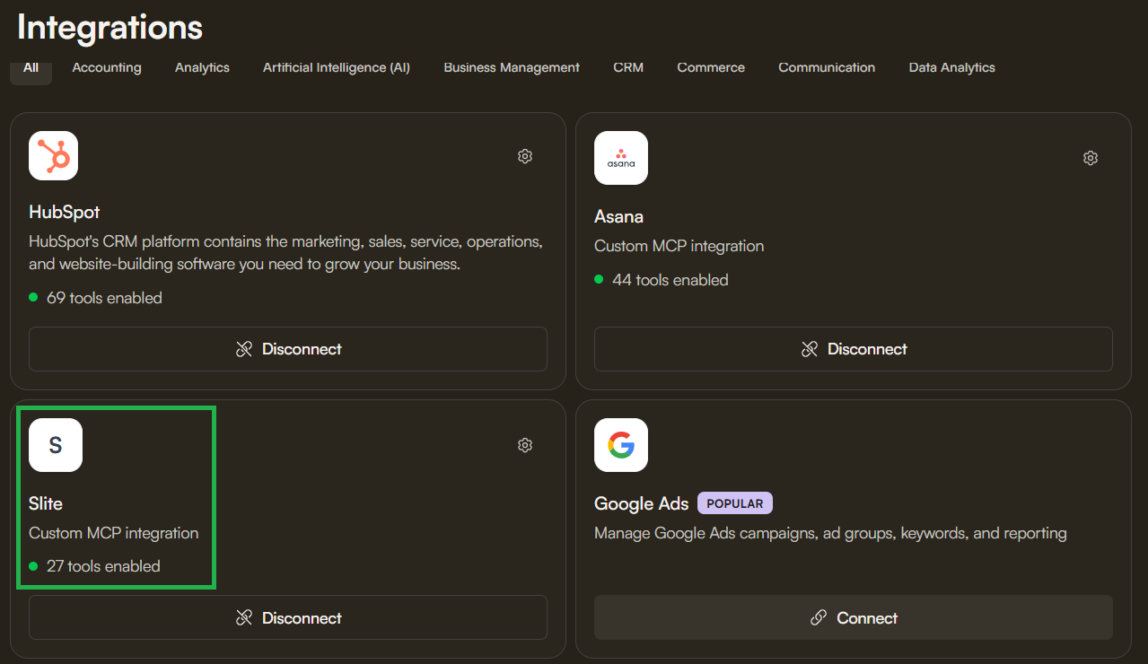Screen dimensions: 1148x664
Task: Click Slite's 'Custom MCP integration' text
Action: tap(113, 533)
